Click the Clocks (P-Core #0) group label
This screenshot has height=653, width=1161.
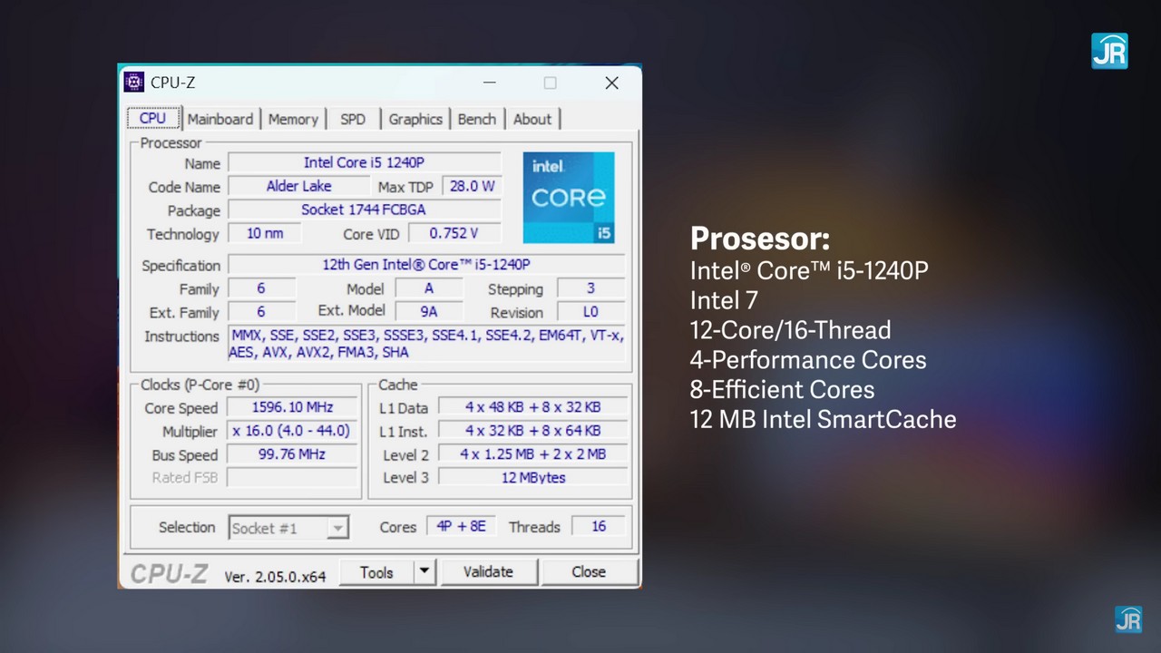click(x=200, y=385)
